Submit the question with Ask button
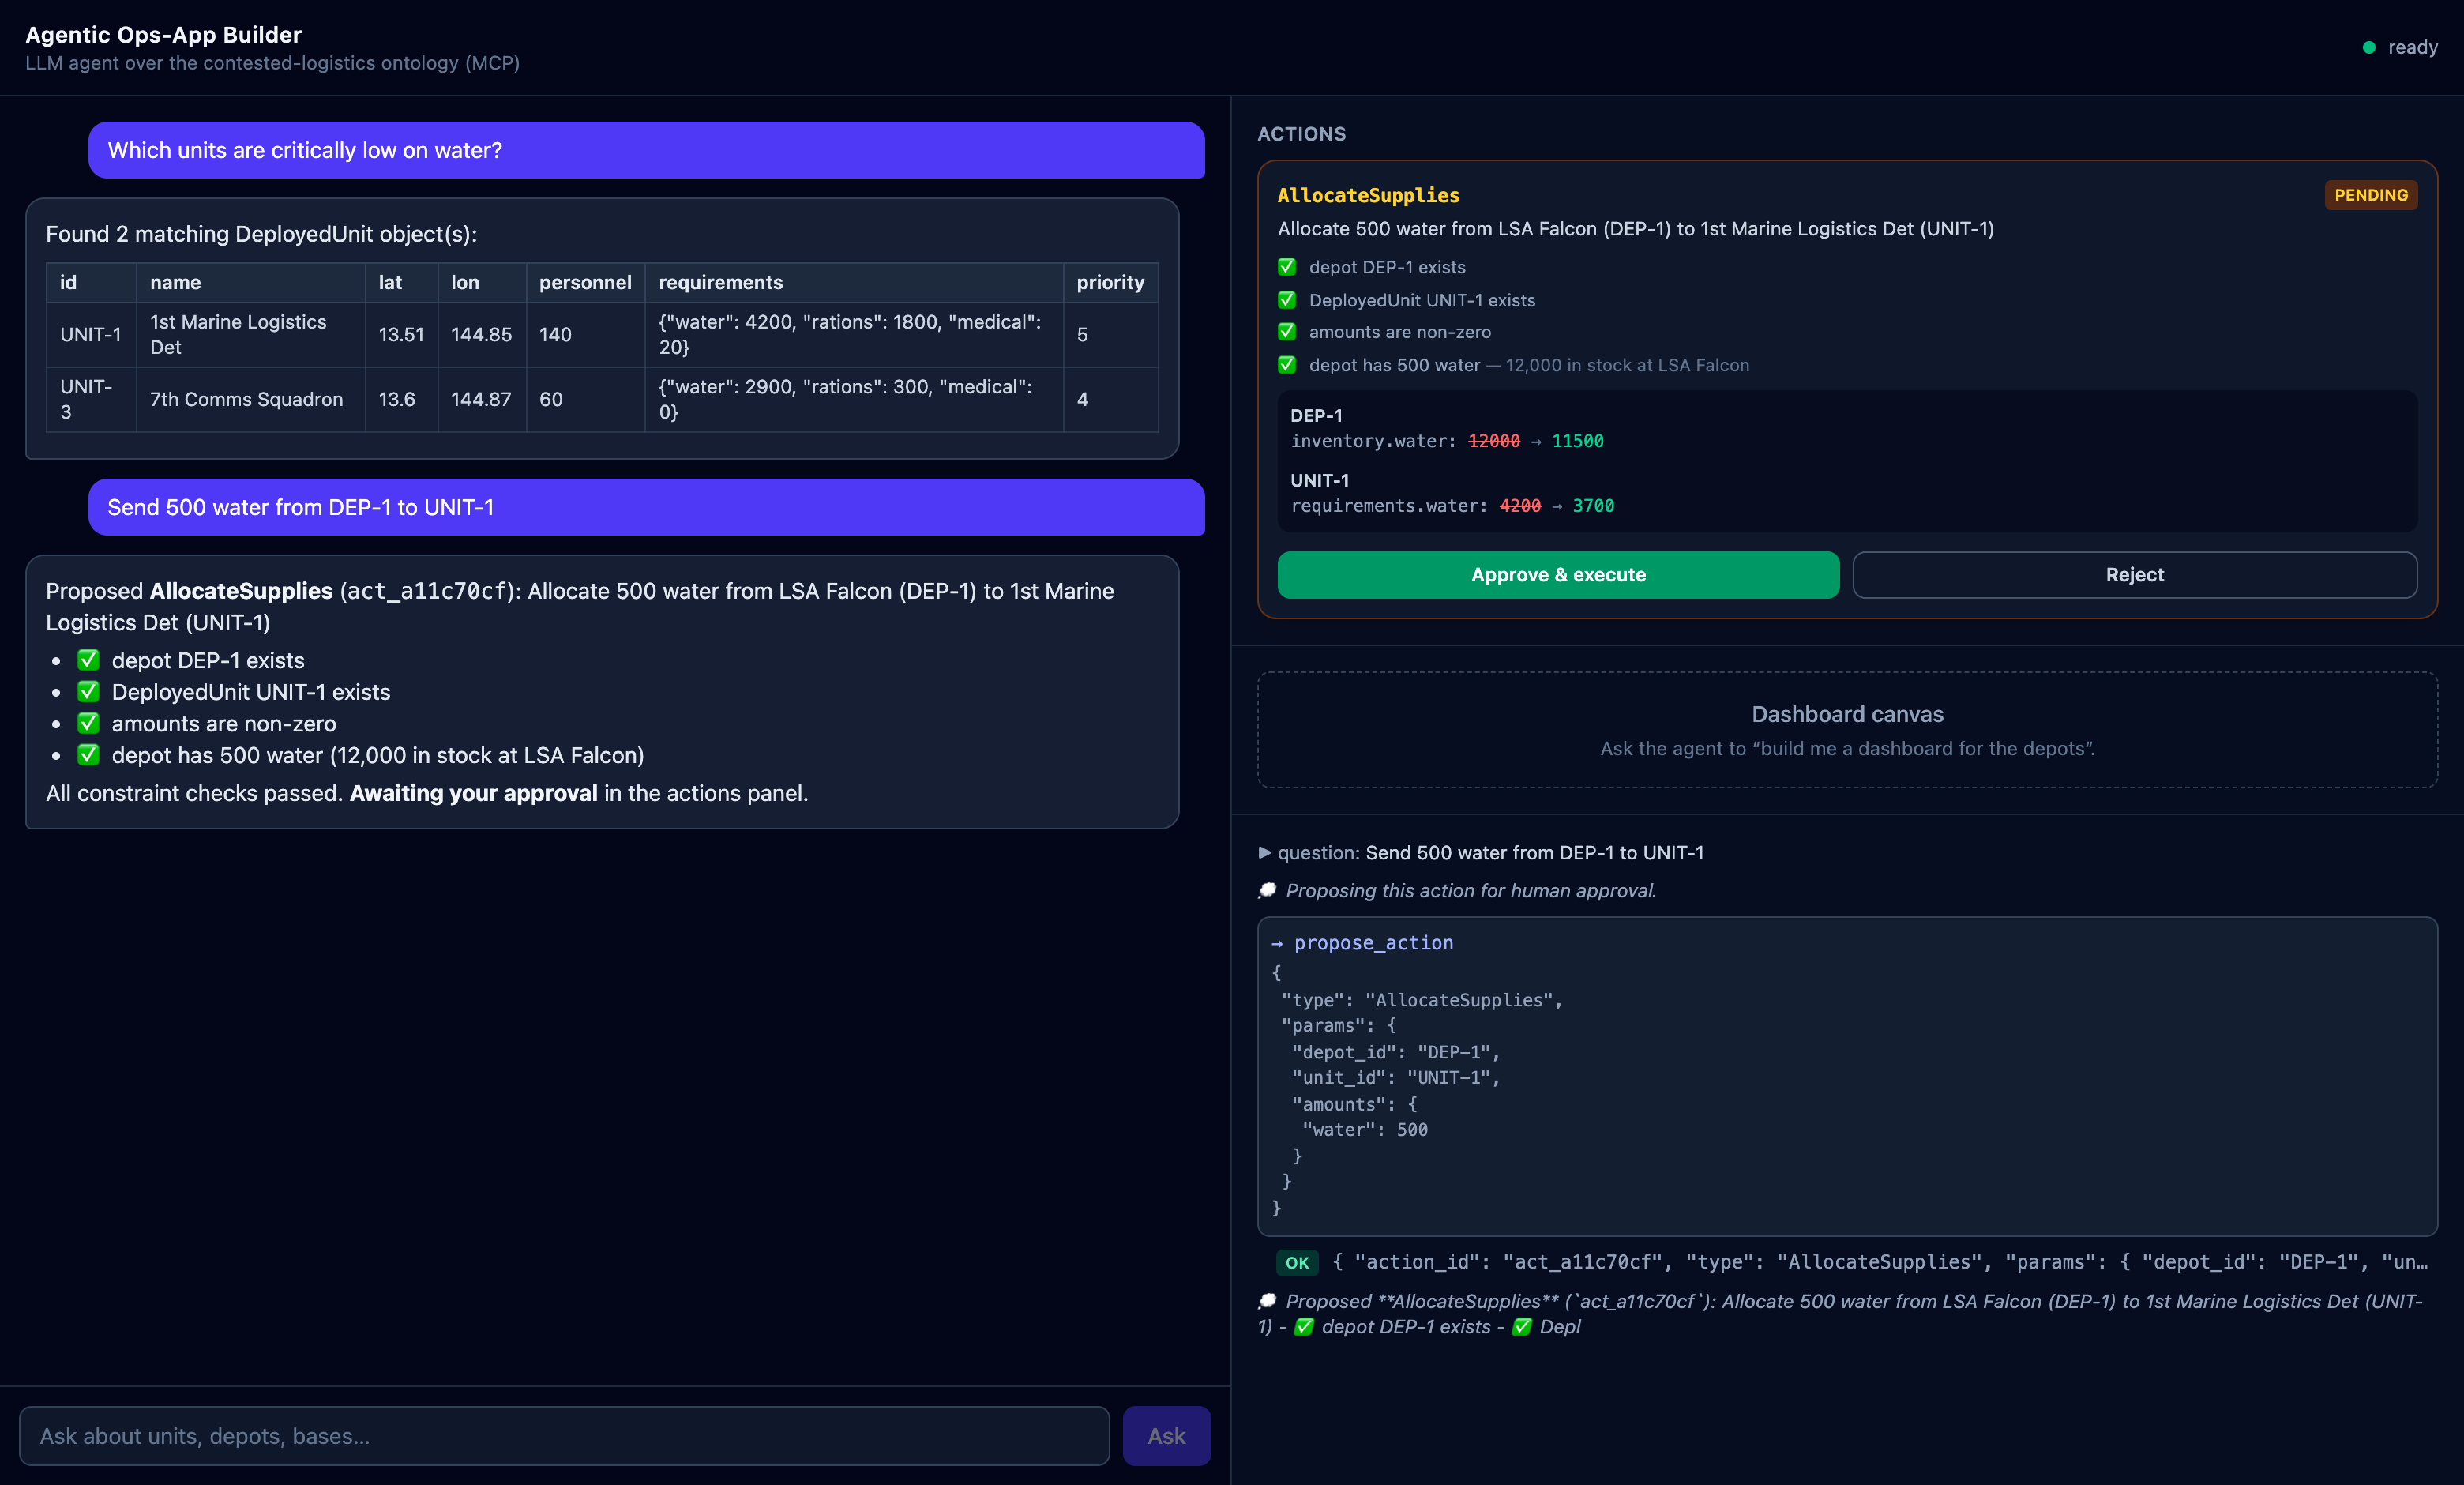The height and width of the screenshot is (1485, 2464). click(x=1166, y=1436)
